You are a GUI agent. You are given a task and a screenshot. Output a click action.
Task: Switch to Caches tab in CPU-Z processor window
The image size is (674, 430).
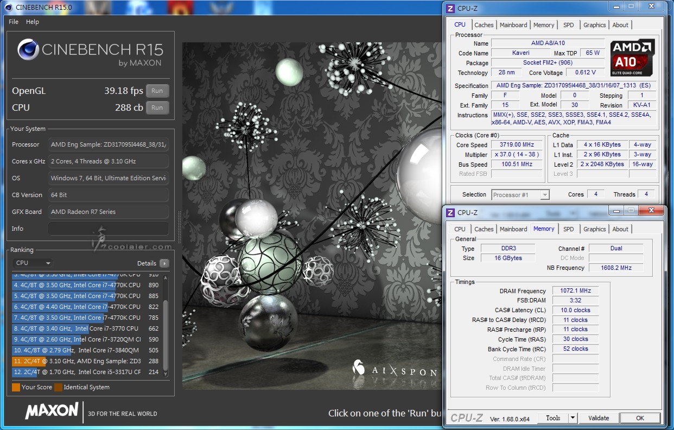tap(484, 25)
